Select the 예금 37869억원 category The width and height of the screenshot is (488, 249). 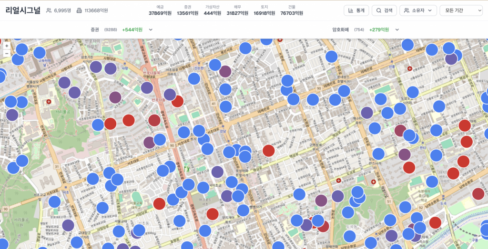[160, 10]
